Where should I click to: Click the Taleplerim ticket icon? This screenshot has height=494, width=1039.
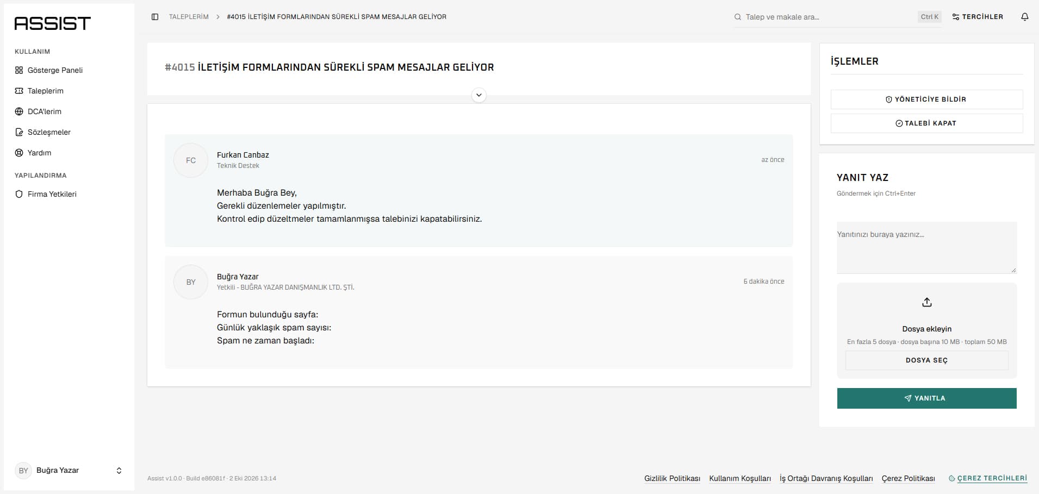point(19,91)
